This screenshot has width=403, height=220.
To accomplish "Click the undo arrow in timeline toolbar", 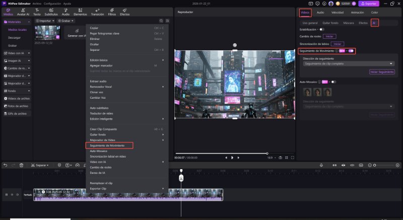I will pos(6,165).
